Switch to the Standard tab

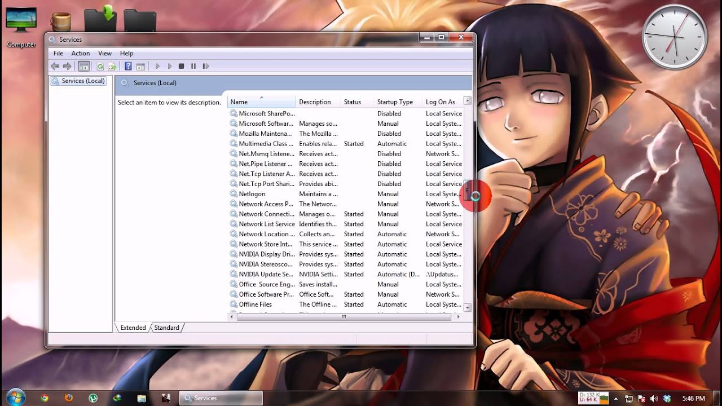pos(167,328)
